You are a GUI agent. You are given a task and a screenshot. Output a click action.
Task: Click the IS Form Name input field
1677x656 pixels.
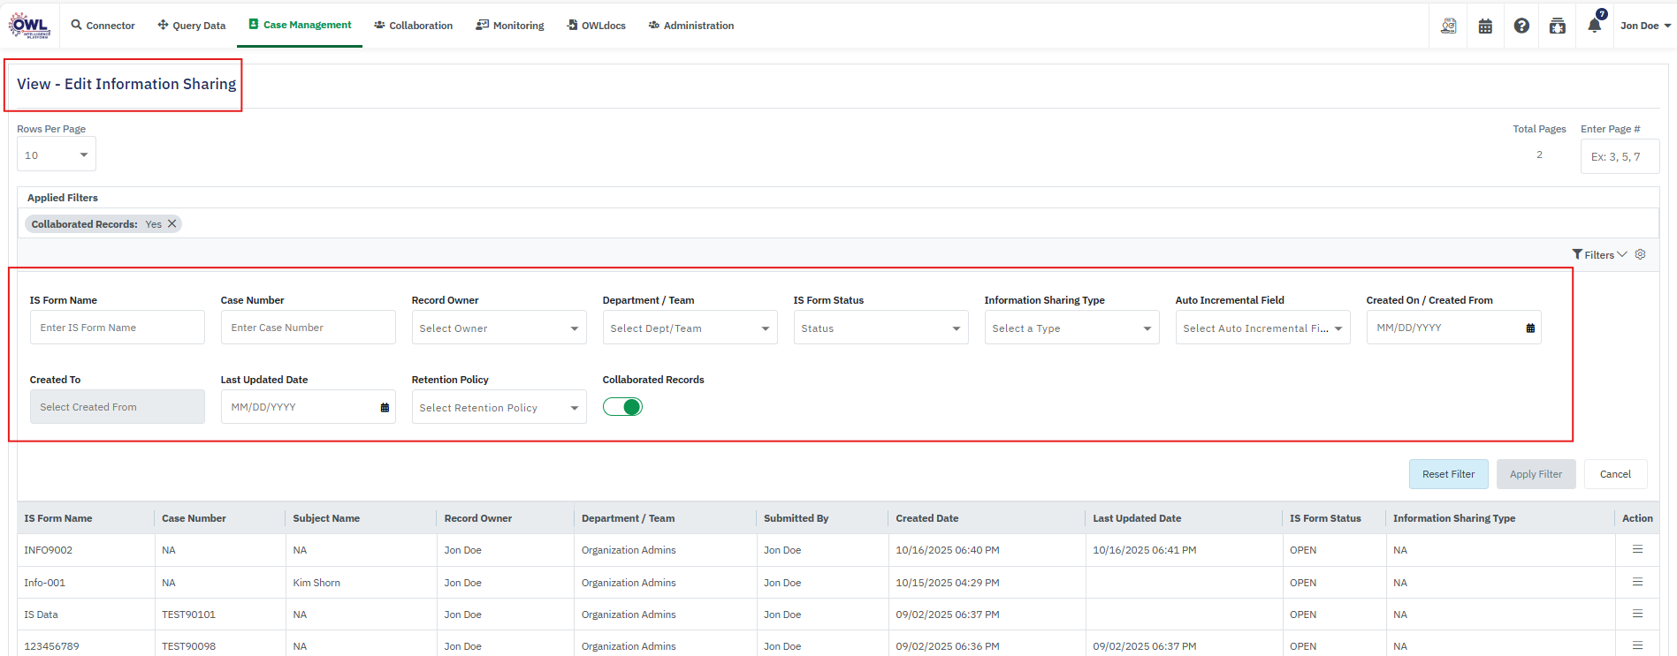(x=117, y=328)
